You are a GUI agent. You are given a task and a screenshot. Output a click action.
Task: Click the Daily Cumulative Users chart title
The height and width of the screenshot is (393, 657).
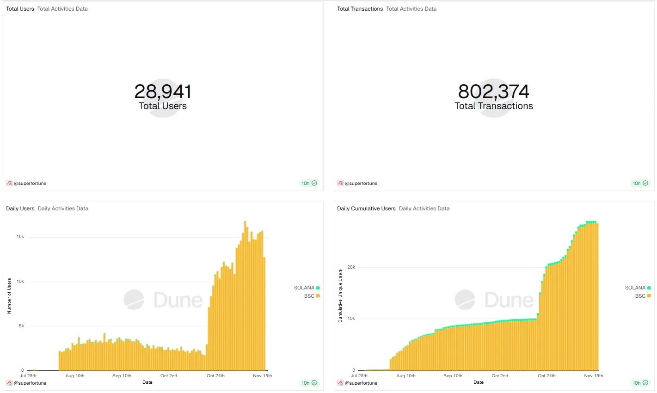click(366, 208)
